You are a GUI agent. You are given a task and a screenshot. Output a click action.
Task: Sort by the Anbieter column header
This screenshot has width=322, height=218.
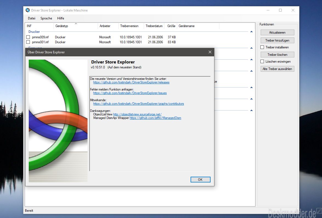[x=108, y=26]
